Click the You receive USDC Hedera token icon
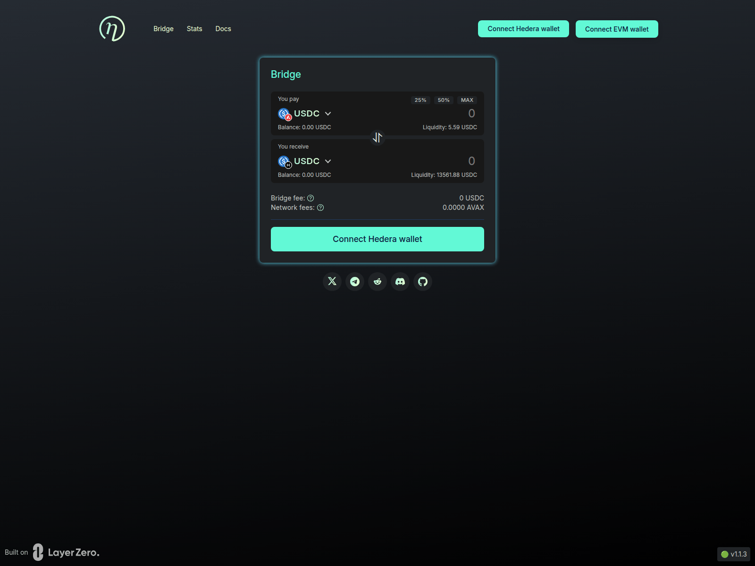755x566 pixels. (285, 162)
